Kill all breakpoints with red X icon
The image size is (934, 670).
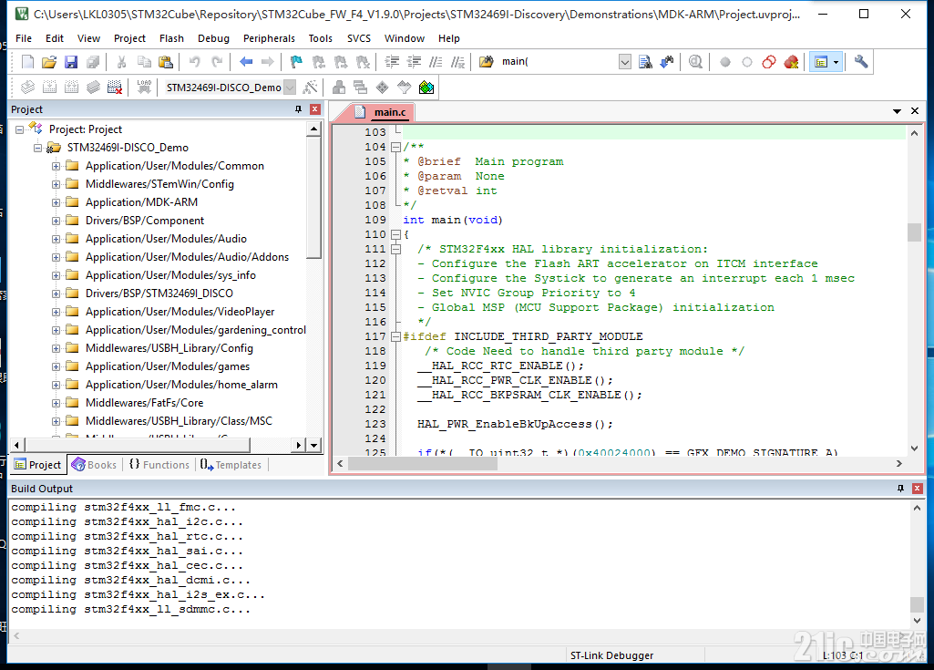pos(791,62)
